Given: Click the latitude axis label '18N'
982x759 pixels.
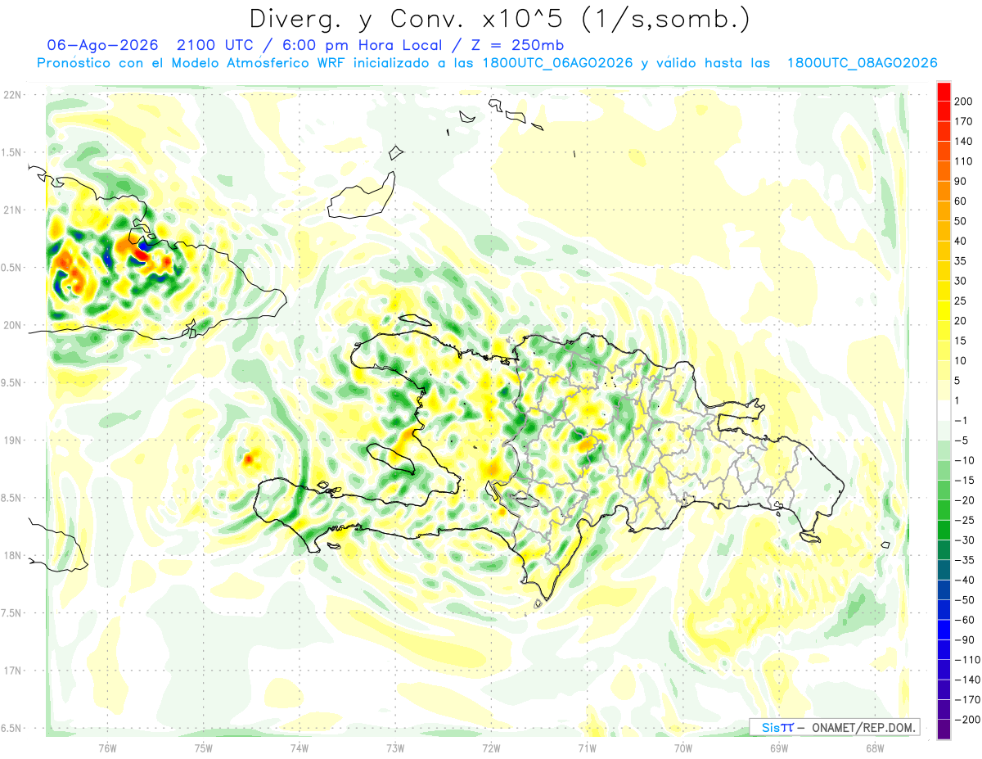Looking at the screenshot, I should coord(11,556).
